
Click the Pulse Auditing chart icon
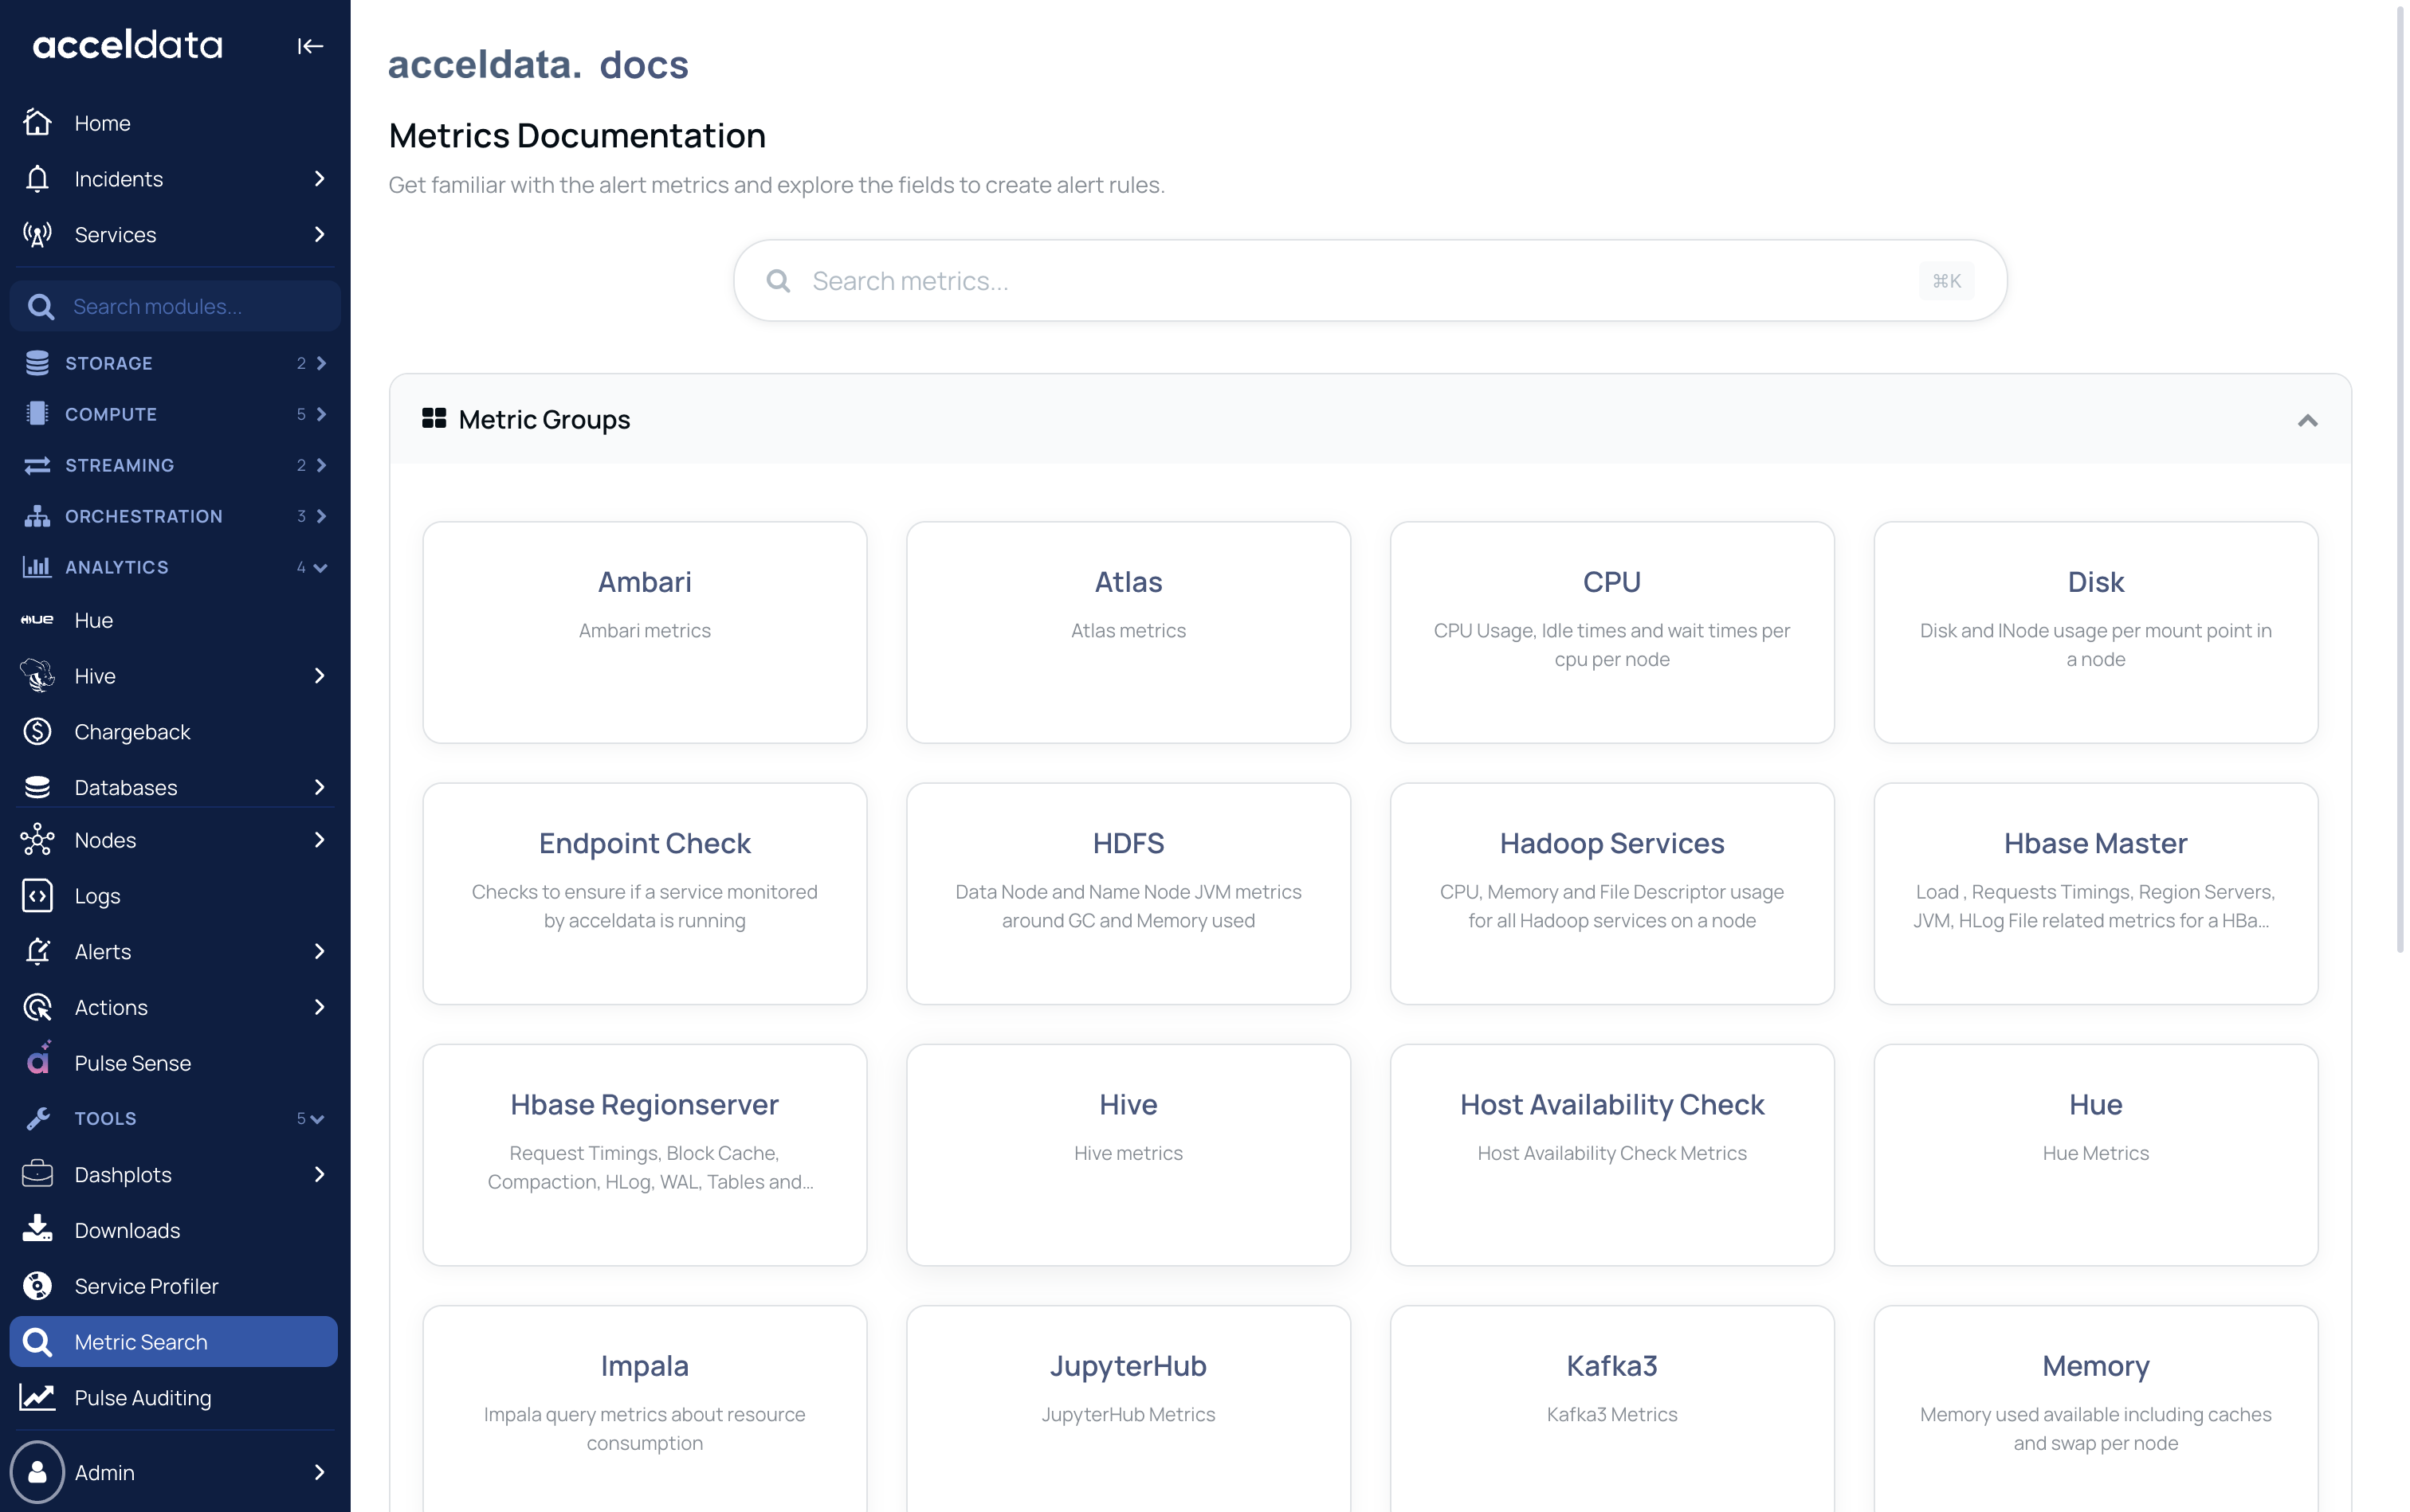coord(38,1397)
